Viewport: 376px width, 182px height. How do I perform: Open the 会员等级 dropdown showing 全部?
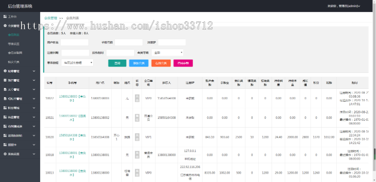[168, 52]
